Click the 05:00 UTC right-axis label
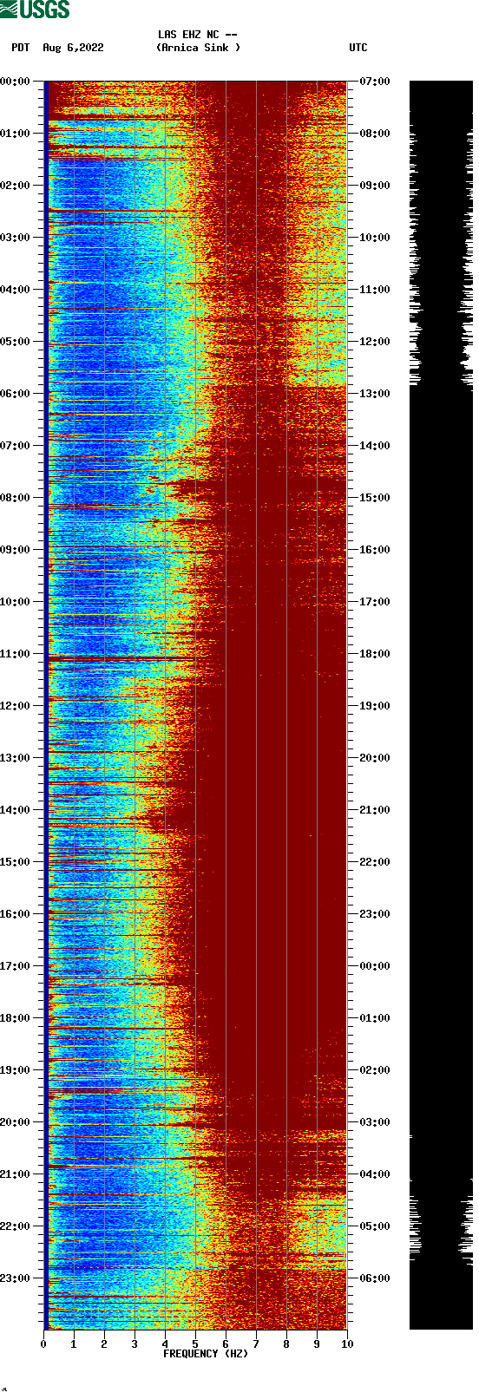The image size is (479, 1399). tap(375, 1226)
